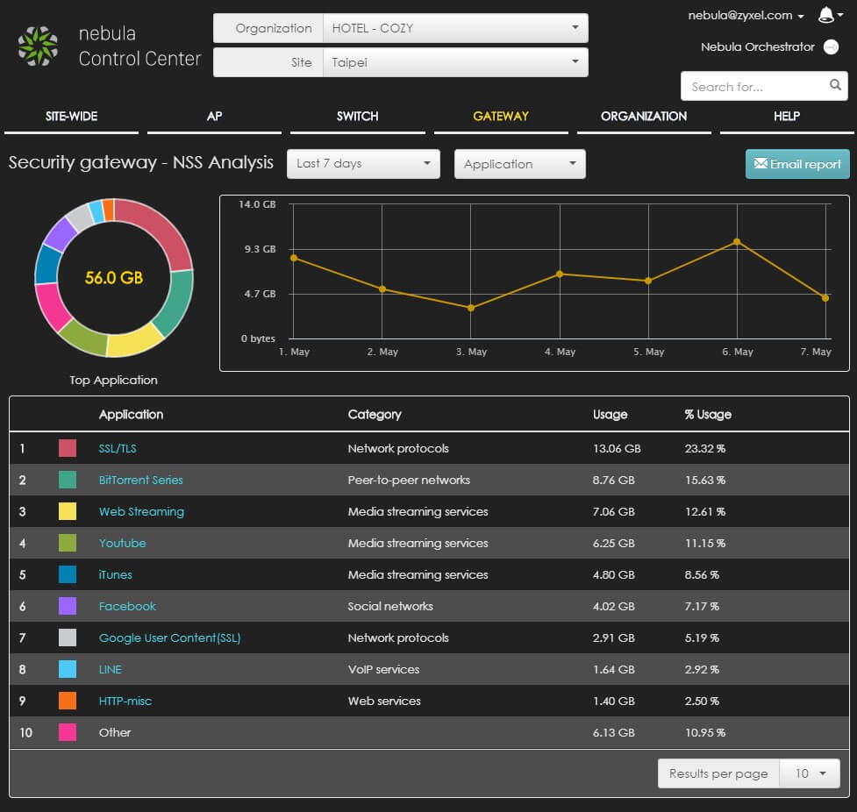Click the yellow Web Streaming swatch
This screenshot has height=812, width=857.
pyautogui.click(x=68, y=511)
